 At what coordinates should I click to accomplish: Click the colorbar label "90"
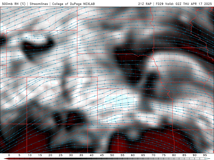click(x=195, y=155)
